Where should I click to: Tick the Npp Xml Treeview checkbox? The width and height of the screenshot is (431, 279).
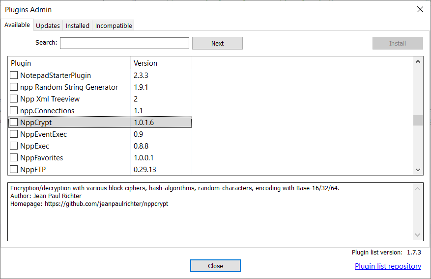click(x=14, y=99)
